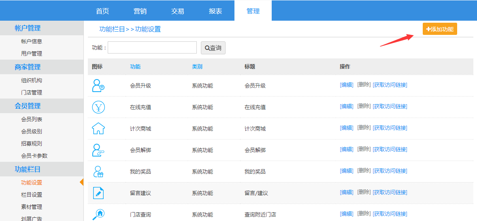
Task: Collapse the 商家管理 sidebar section
Action: click(42, 67)
